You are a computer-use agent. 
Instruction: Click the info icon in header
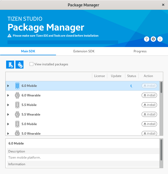(160, 39)
